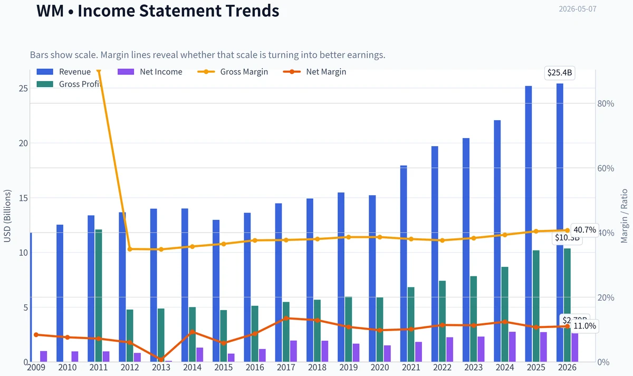The height and width of the screenshot is (376, 633).
Task: Select the 2009 Net Margin data point
Action: (36, 335)
